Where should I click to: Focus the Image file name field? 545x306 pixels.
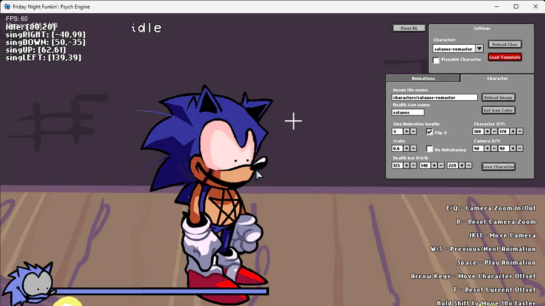tap(434, 97)
